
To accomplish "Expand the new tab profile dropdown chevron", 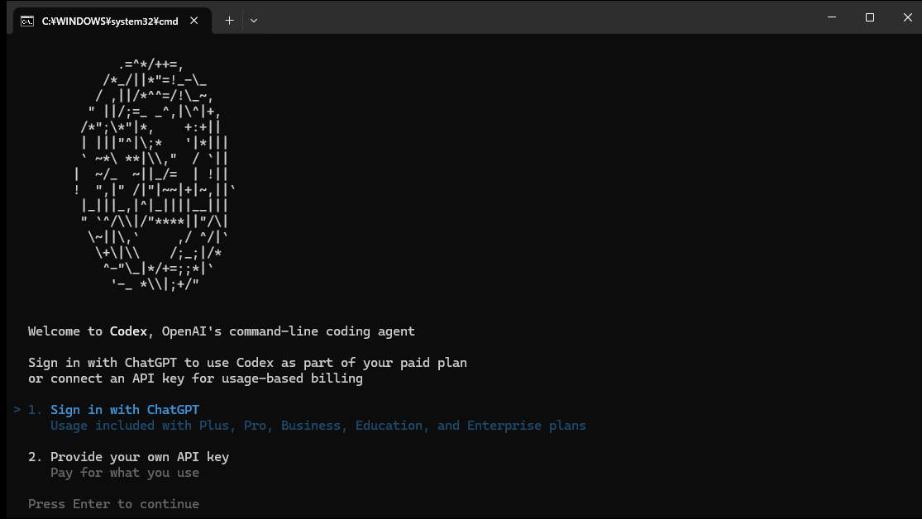I will 254,21.
